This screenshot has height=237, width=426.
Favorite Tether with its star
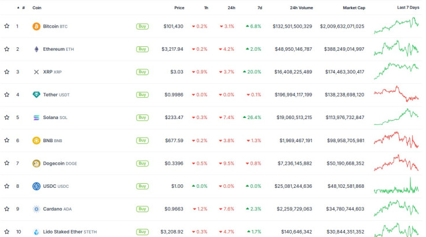7,94
